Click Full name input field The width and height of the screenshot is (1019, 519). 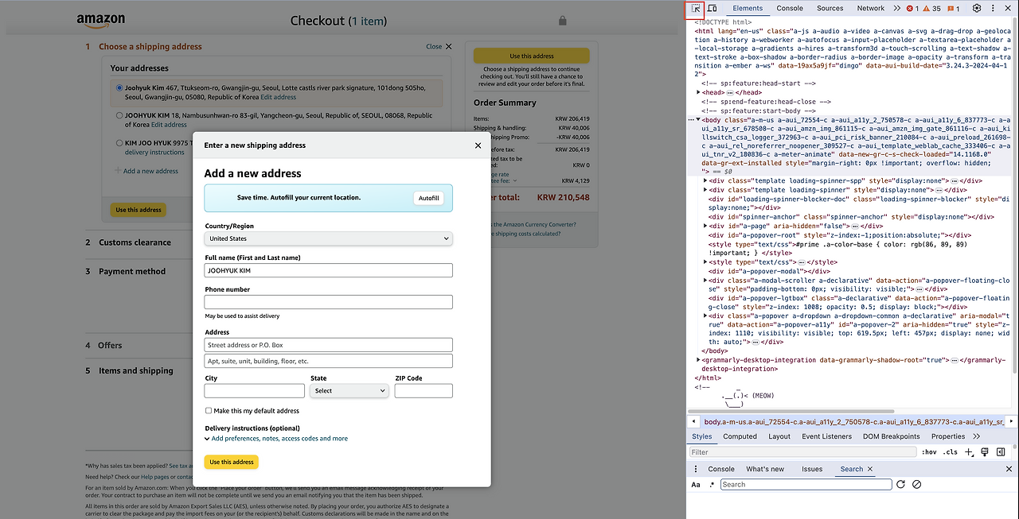pos(329,270)
